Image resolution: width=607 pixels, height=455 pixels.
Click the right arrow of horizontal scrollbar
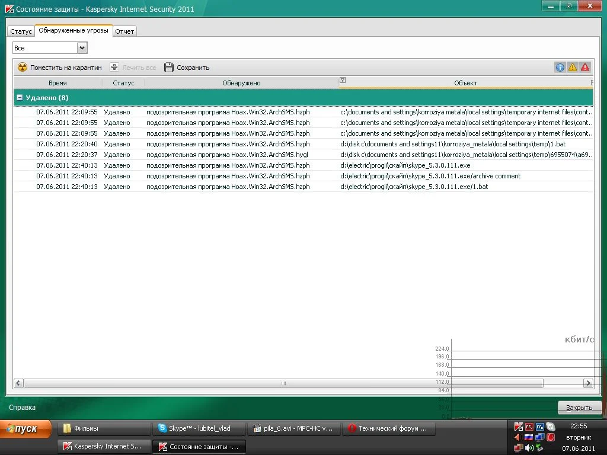coord(588,383)
